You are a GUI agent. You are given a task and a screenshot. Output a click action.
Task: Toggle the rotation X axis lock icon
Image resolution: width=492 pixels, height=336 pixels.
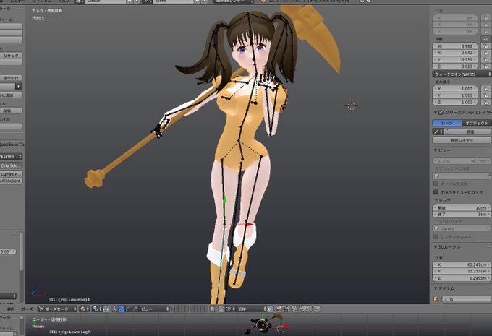[485, 53]
